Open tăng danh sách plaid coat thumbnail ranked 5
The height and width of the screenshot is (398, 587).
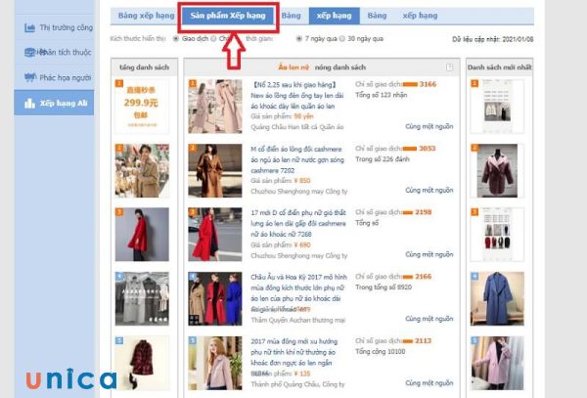pyautogui.click(x=142, y=363)
